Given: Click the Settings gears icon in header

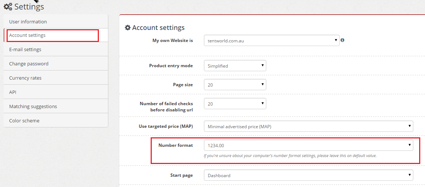Looking at the screenshot, I should 8,7.
